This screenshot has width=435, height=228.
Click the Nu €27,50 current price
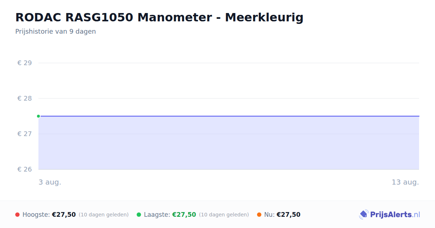289,215
